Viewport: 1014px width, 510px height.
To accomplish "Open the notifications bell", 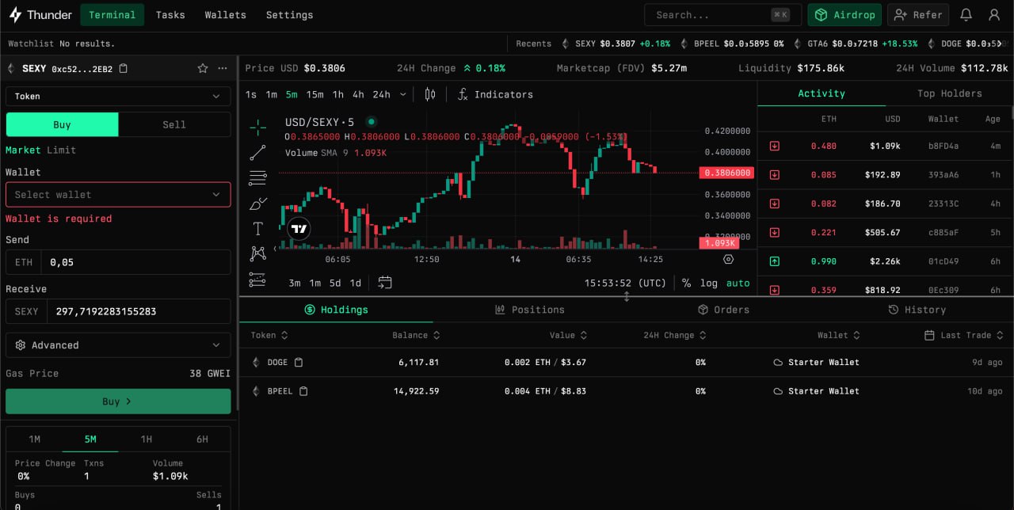I will pyautogui.click(x=966, y=15).
